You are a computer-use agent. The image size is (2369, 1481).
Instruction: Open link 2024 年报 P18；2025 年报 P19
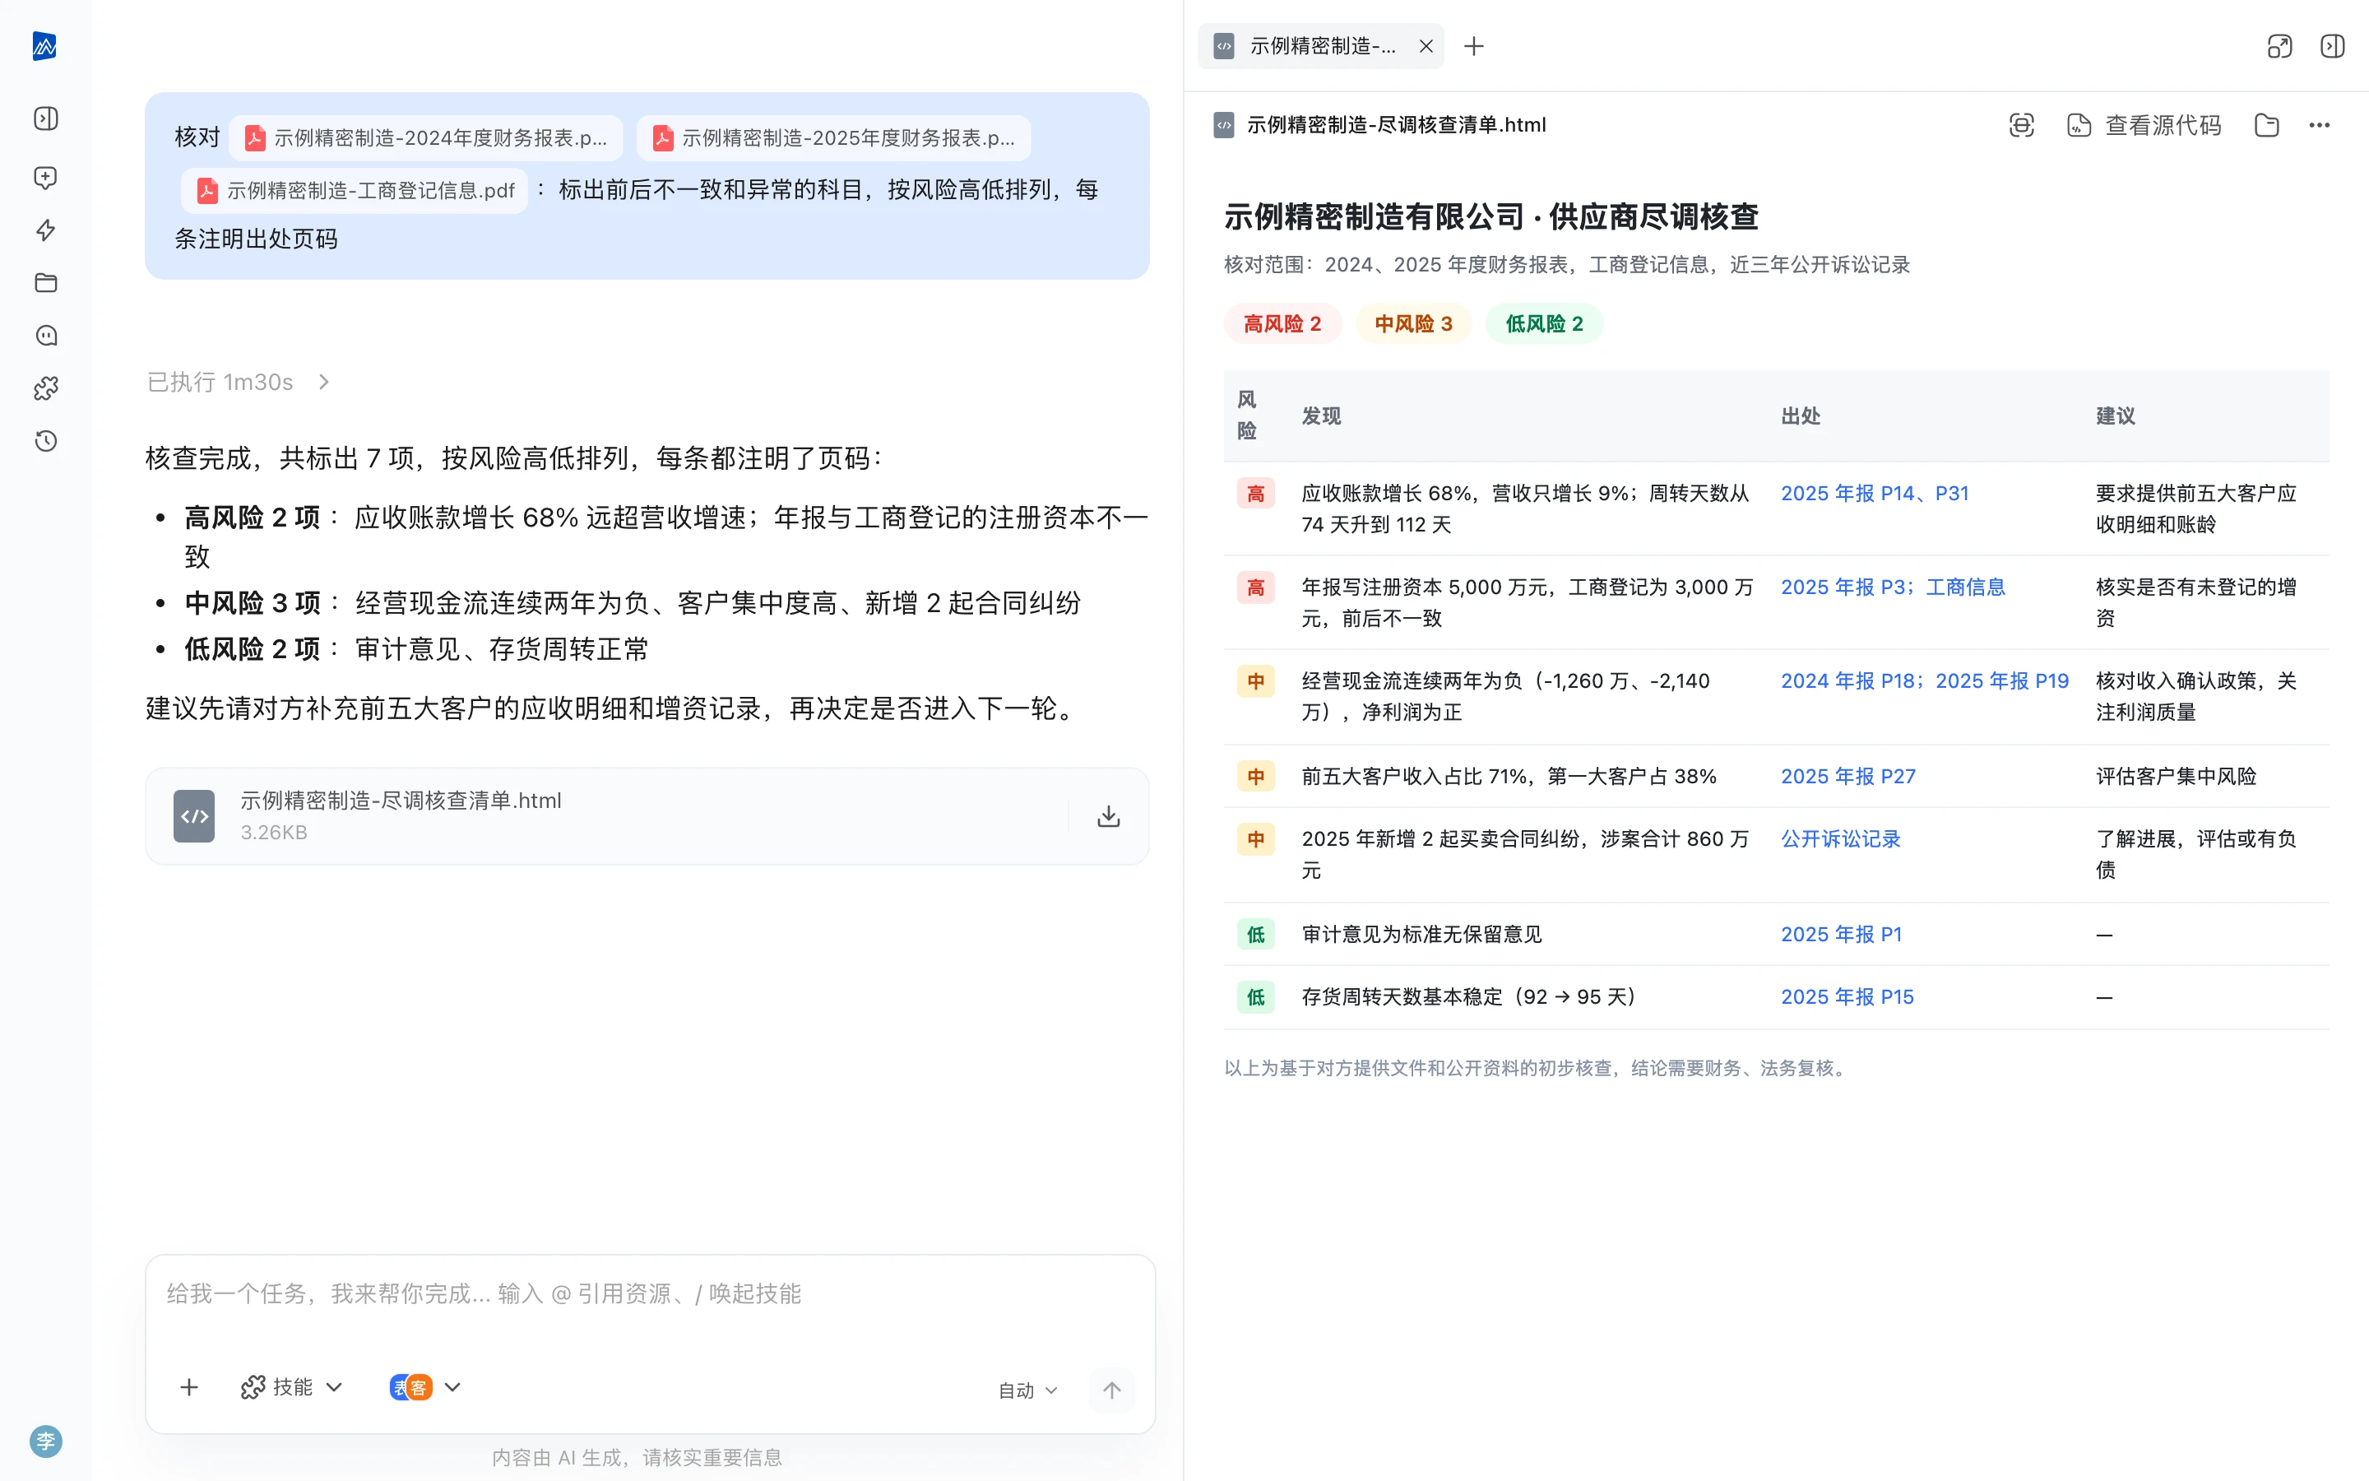pyautogui.click(x=1925, y=680)
